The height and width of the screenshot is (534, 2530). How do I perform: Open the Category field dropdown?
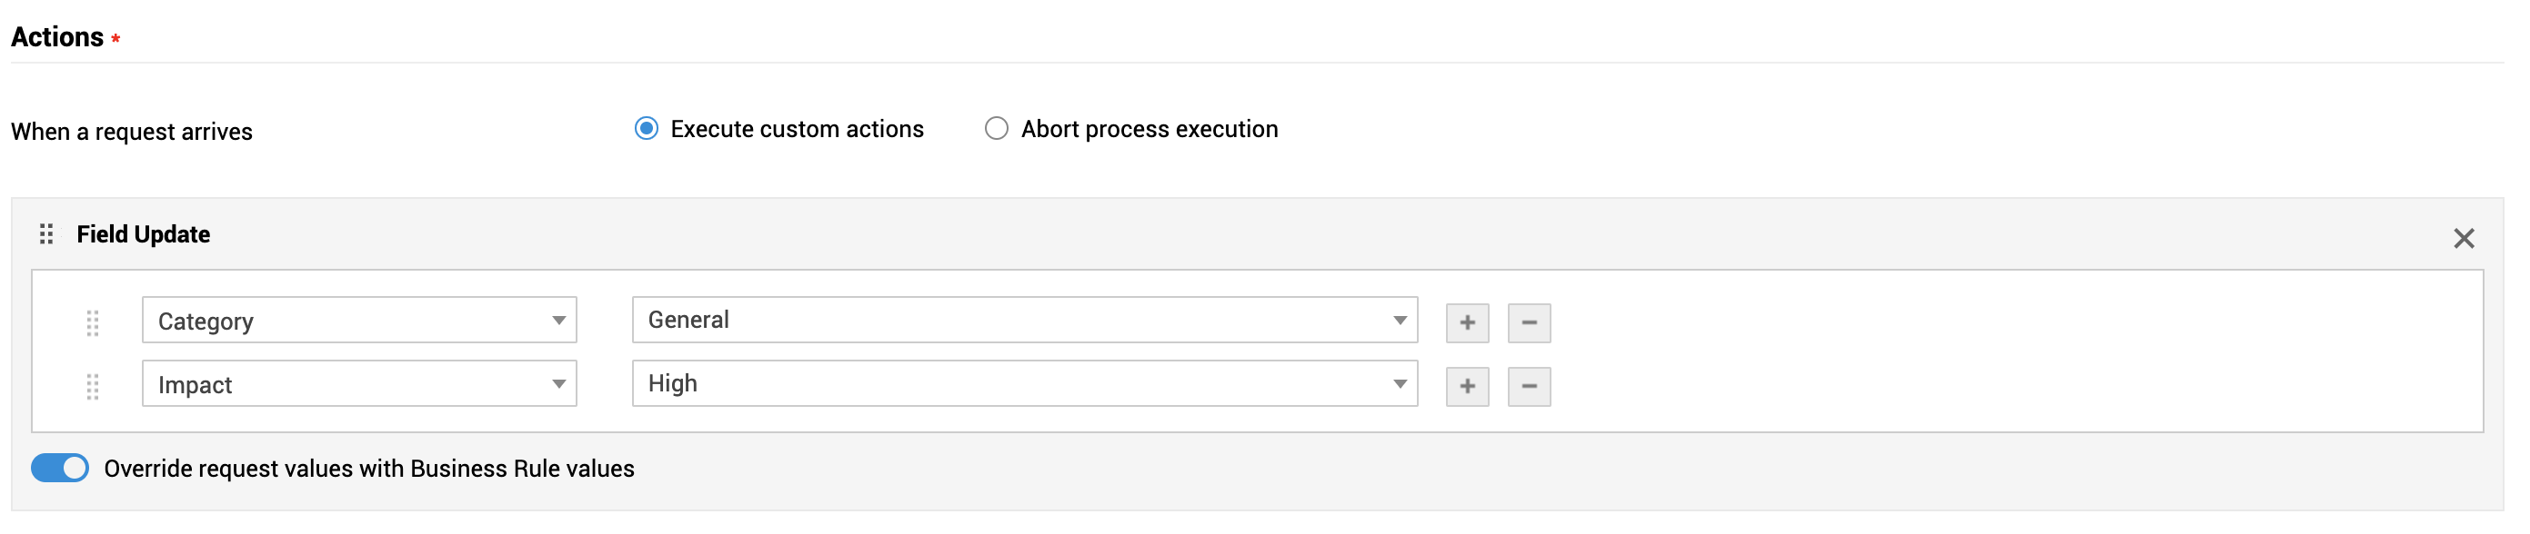tap(359, 321)
